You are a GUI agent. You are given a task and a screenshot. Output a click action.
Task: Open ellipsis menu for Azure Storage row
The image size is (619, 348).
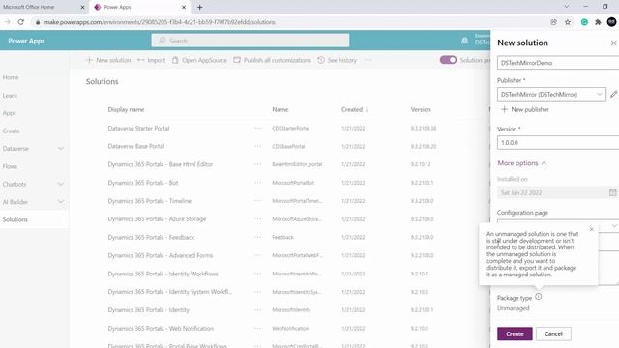click(x=258, y=219)
